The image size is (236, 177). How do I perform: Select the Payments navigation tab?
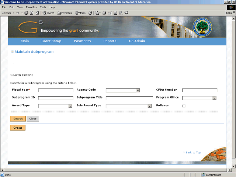82,41
